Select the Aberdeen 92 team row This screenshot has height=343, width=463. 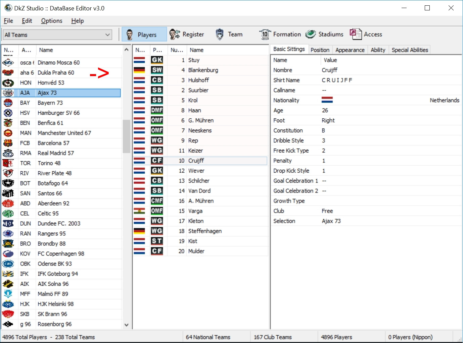point(61,204)
